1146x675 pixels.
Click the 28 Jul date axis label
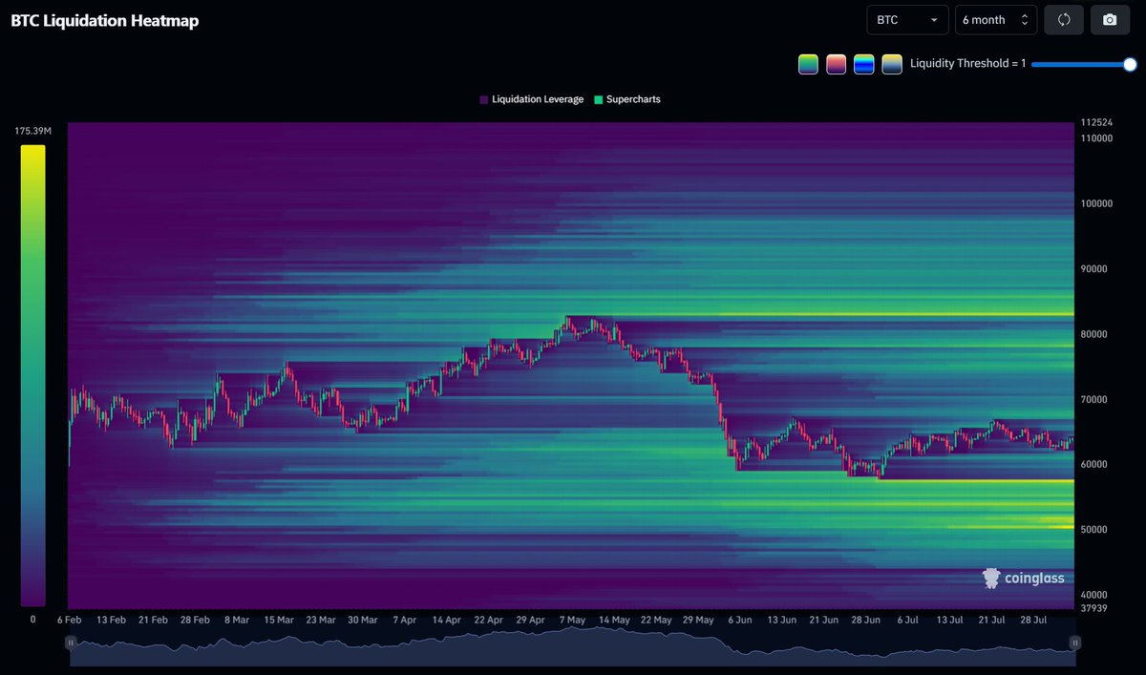point(1032,620)
